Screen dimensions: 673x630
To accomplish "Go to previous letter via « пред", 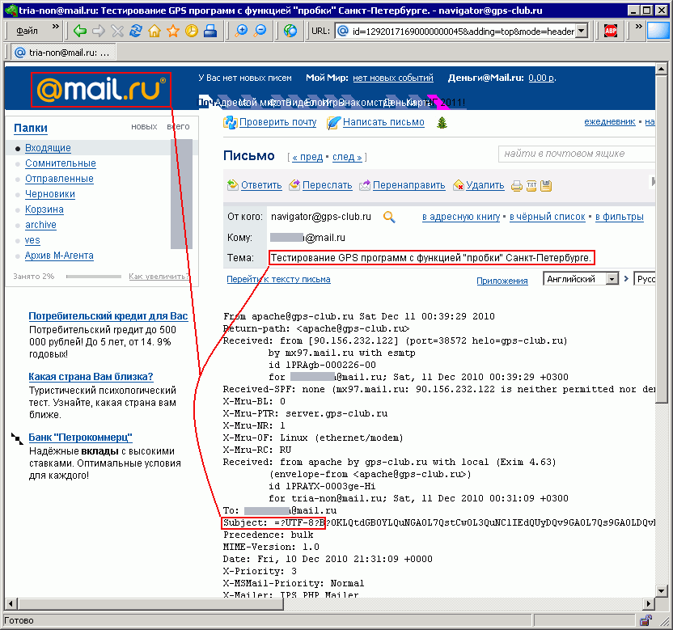I will point(307,157).
